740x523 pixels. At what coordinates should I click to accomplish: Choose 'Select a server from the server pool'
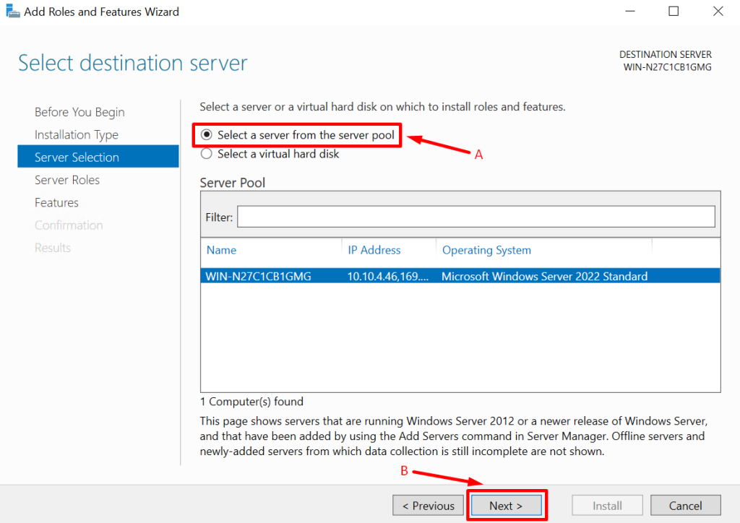point(207,135)
